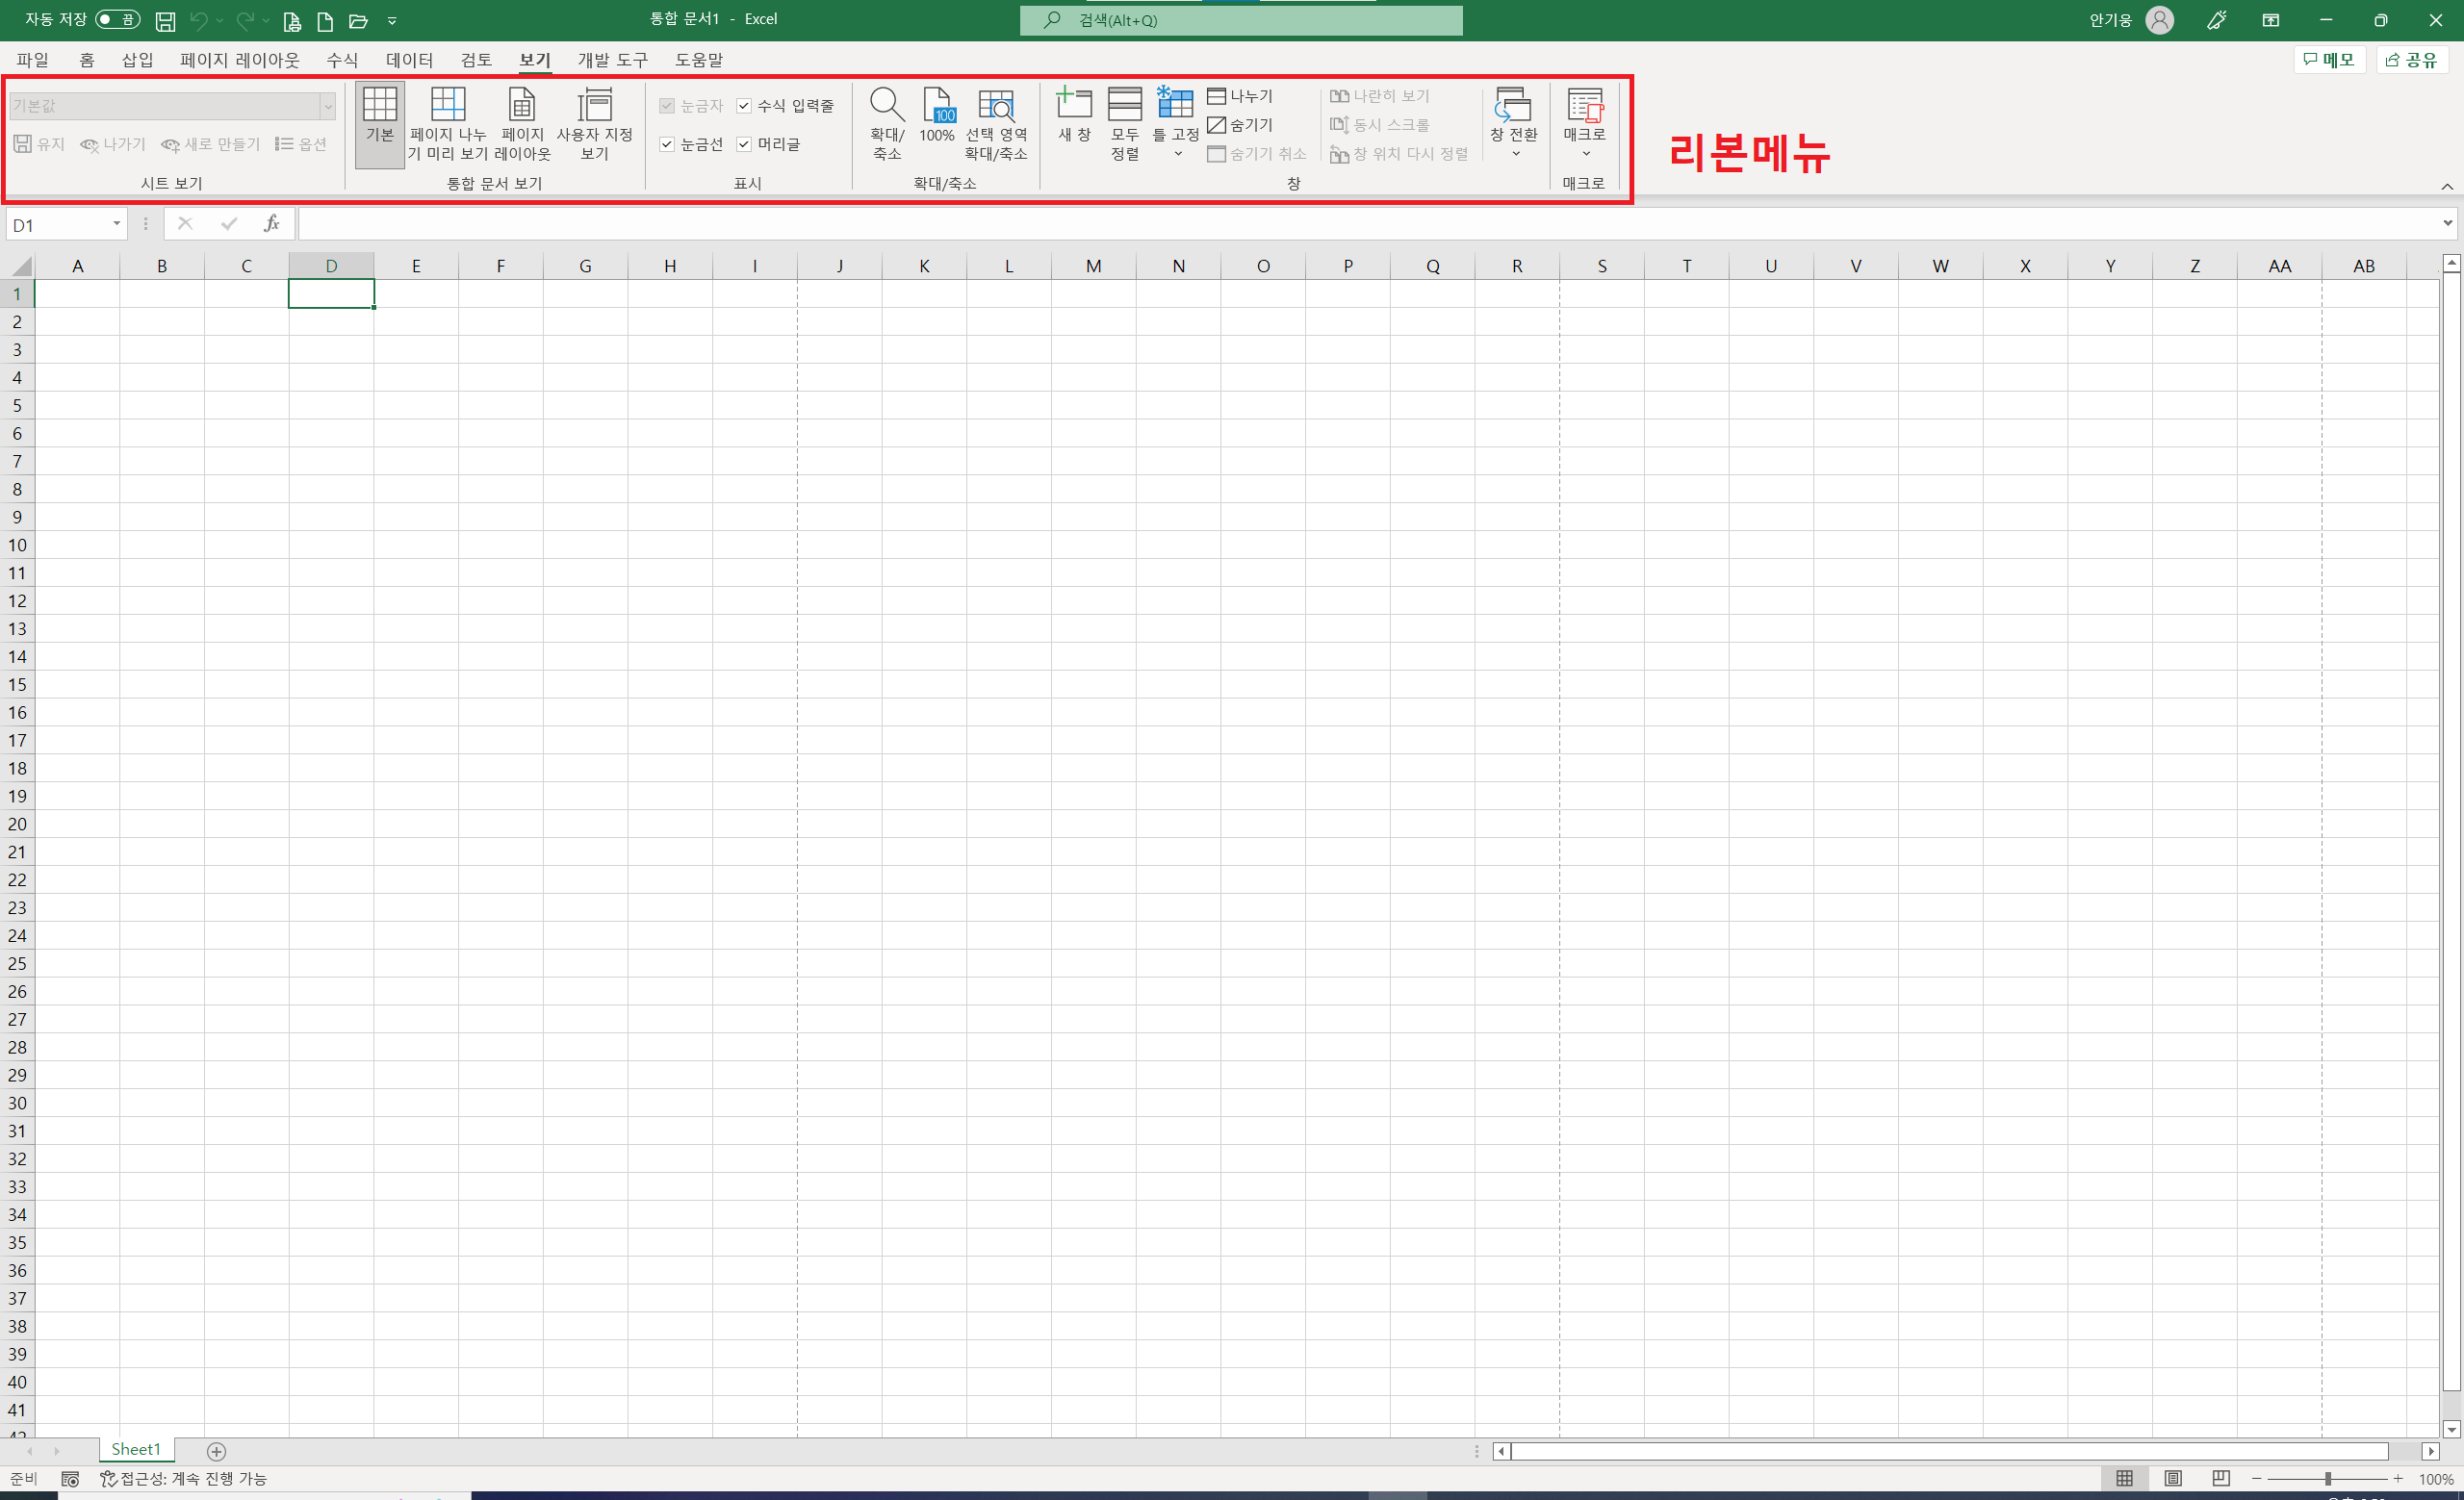This screenshot has width=2464, height=1500.
Task: Click the Share (공유) button
Action: (x=2411, y=60)
